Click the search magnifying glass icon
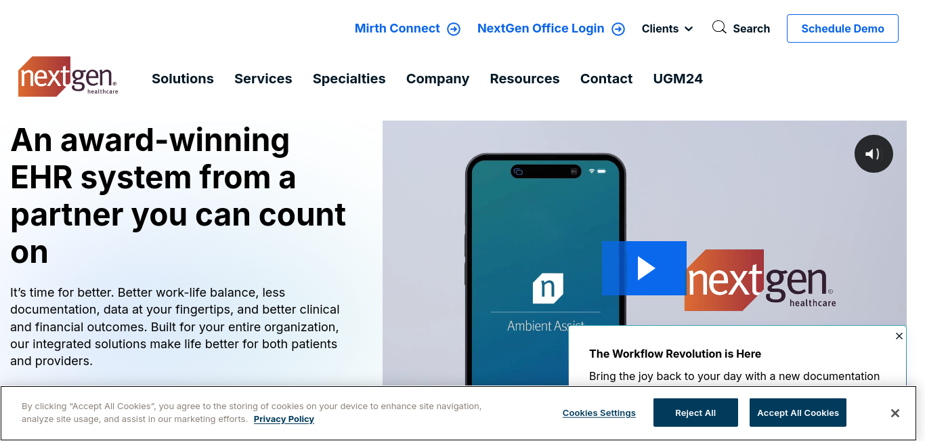Image resolution: width=925 pixels, height=441 pixels. point(719,28)
